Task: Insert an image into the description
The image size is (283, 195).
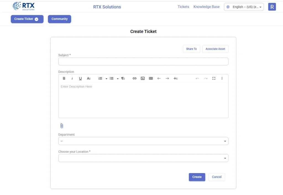Action: [x=143, y=78]
